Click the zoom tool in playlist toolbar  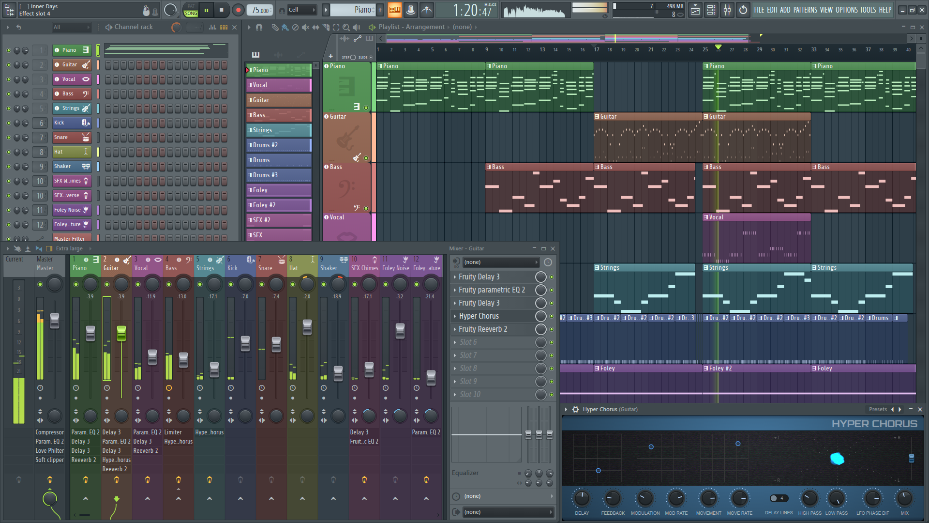[x=346, y=27]
